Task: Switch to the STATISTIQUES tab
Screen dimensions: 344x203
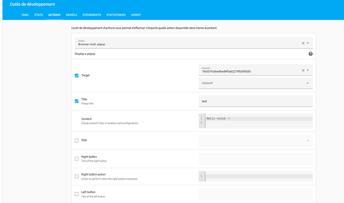Action: point(115,15)
